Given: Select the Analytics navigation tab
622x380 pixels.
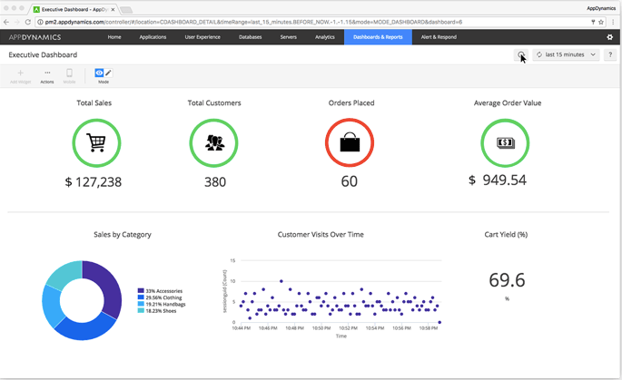Looking at the screenshot, I should (x=324, y=37).
